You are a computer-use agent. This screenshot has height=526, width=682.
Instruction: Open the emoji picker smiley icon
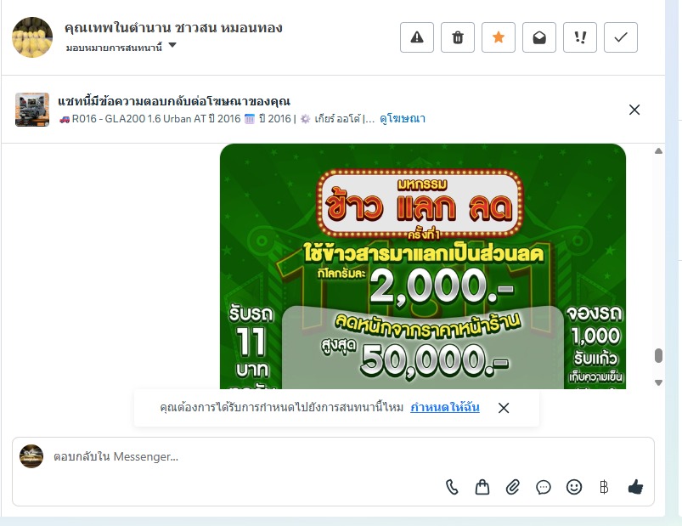pyautogui.click(x=573, y=487)
